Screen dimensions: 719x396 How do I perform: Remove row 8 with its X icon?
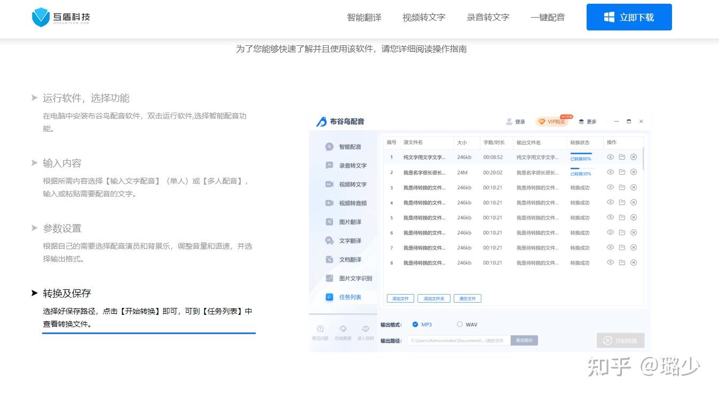point(634,263)
